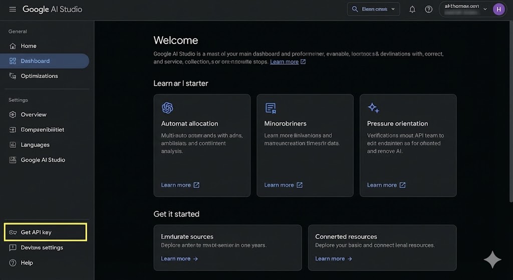Screen dimensions: 513x280
Task: Click Learn more link in Welcome description
Action: (x=284, y=62)
